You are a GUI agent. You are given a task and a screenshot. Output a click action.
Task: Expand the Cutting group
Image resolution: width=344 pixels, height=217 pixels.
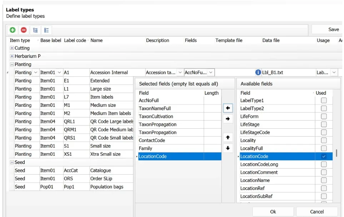tap(12, 48)
